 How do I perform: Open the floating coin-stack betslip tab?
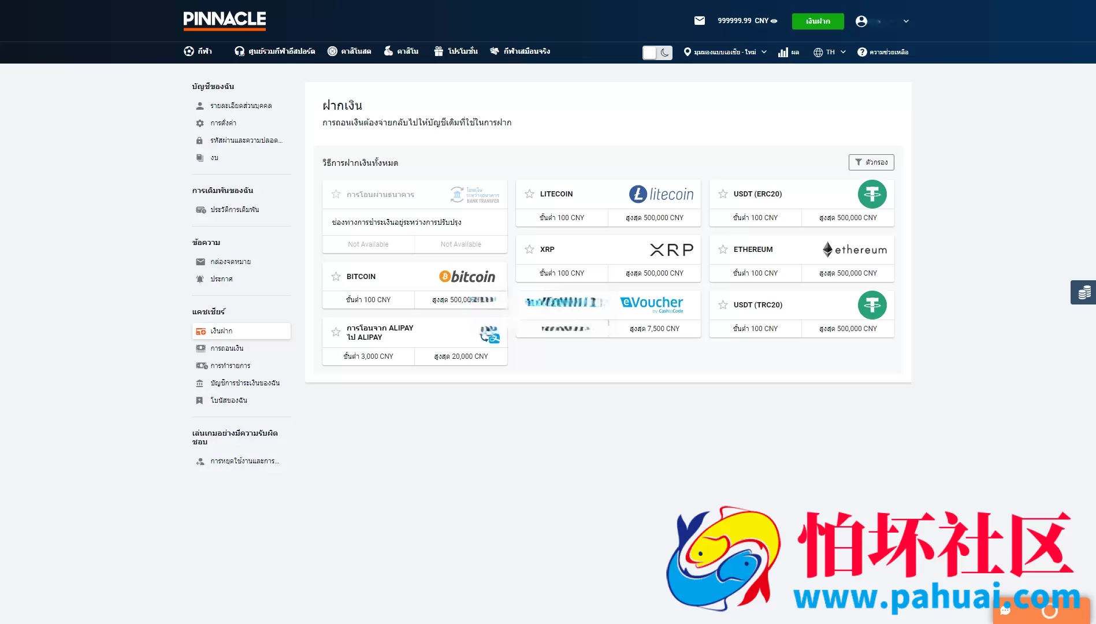tap(1084, 292)
